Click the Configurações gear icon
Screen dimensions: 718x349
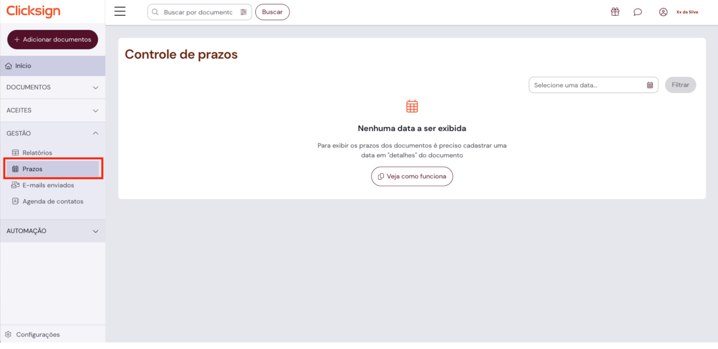[x=8, y=334]
